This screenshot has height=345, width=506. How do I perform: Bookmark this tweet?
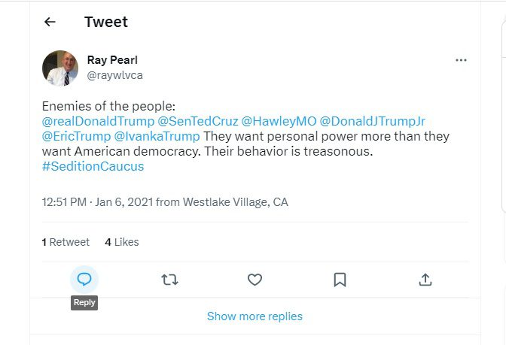click(340, 280)
